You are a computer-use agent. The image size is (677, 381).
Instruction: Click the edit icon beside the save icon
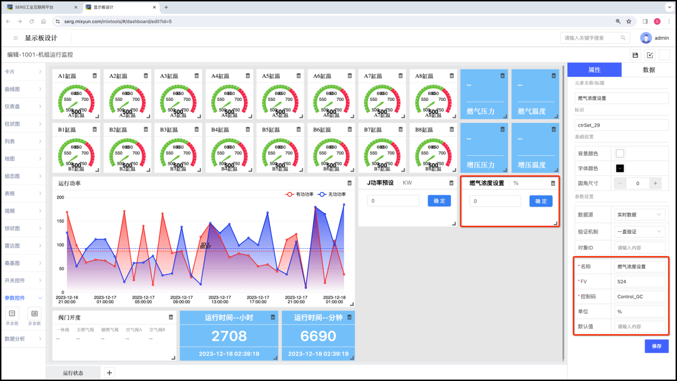[x=650, y=55]
